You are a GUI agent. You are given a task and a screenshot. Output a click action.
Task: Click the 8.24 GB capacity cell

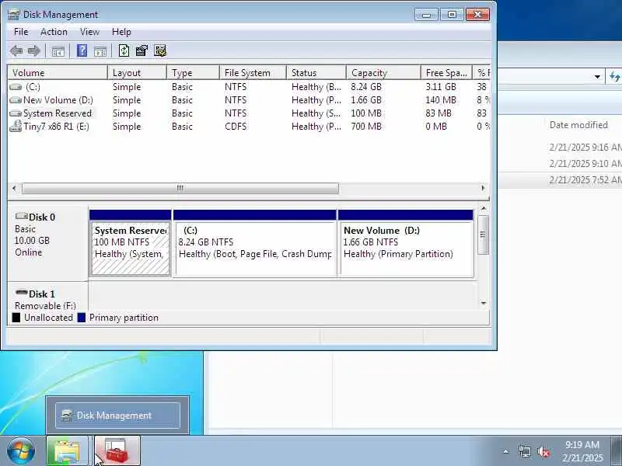tap(366, 87)
